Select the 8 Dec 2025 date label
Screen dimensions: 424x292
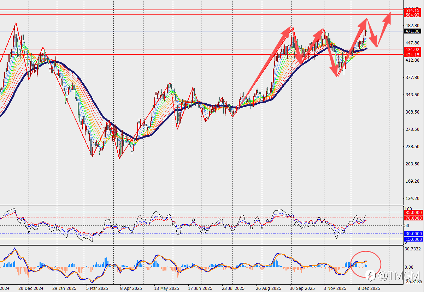[369, 288]
